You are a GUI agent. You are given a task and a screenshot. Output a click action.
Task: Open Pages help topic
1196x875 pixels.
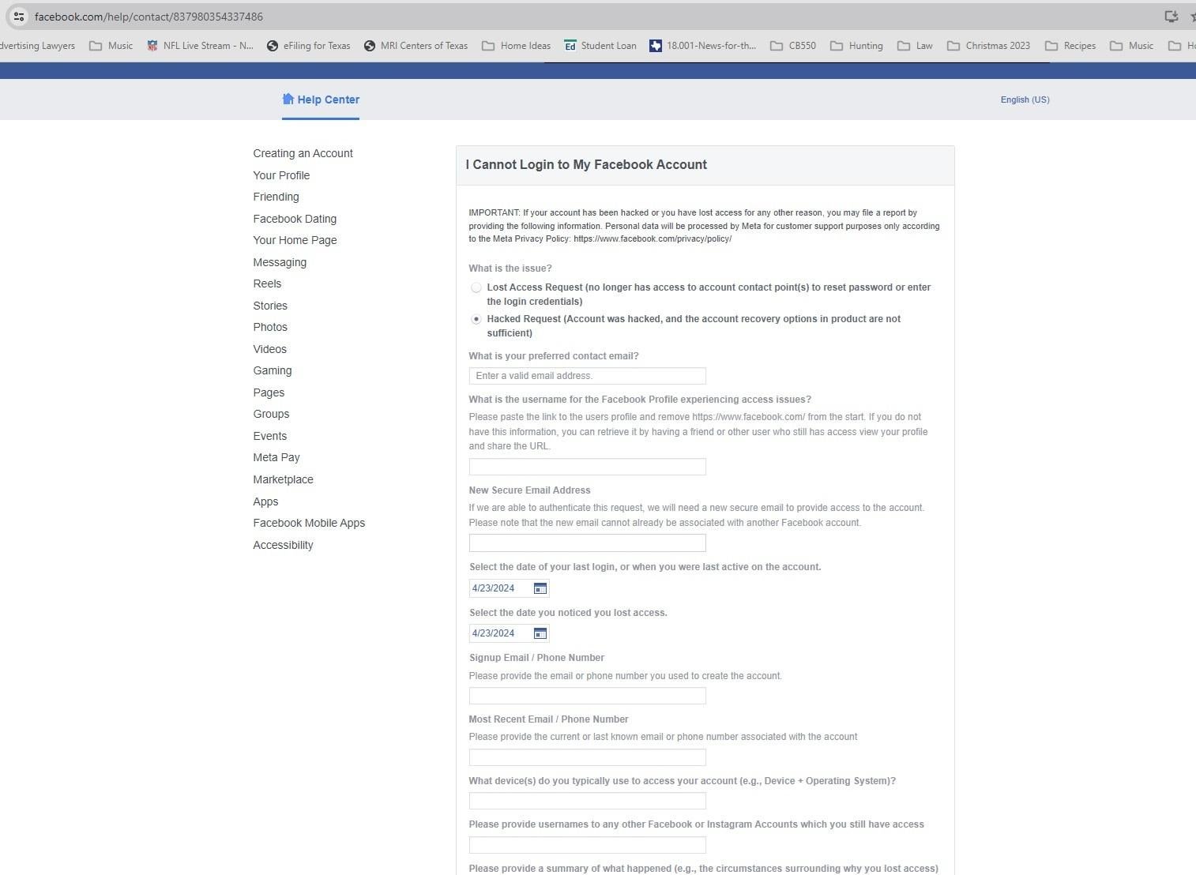(269, 392)
